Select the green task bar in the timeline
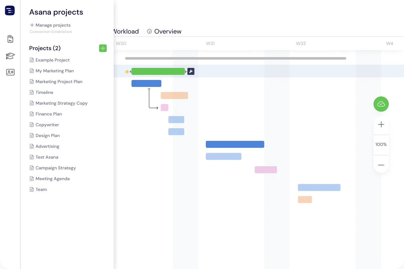 158,71
